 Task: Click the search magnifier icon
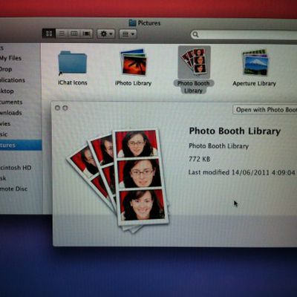195,34
